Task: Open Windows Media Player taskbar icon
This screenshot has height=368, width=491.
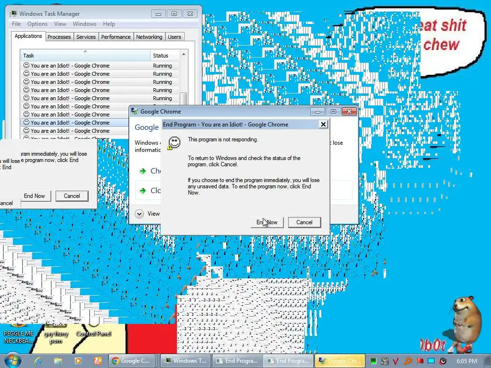Action: pyautogui.click(x=78, y=361)
